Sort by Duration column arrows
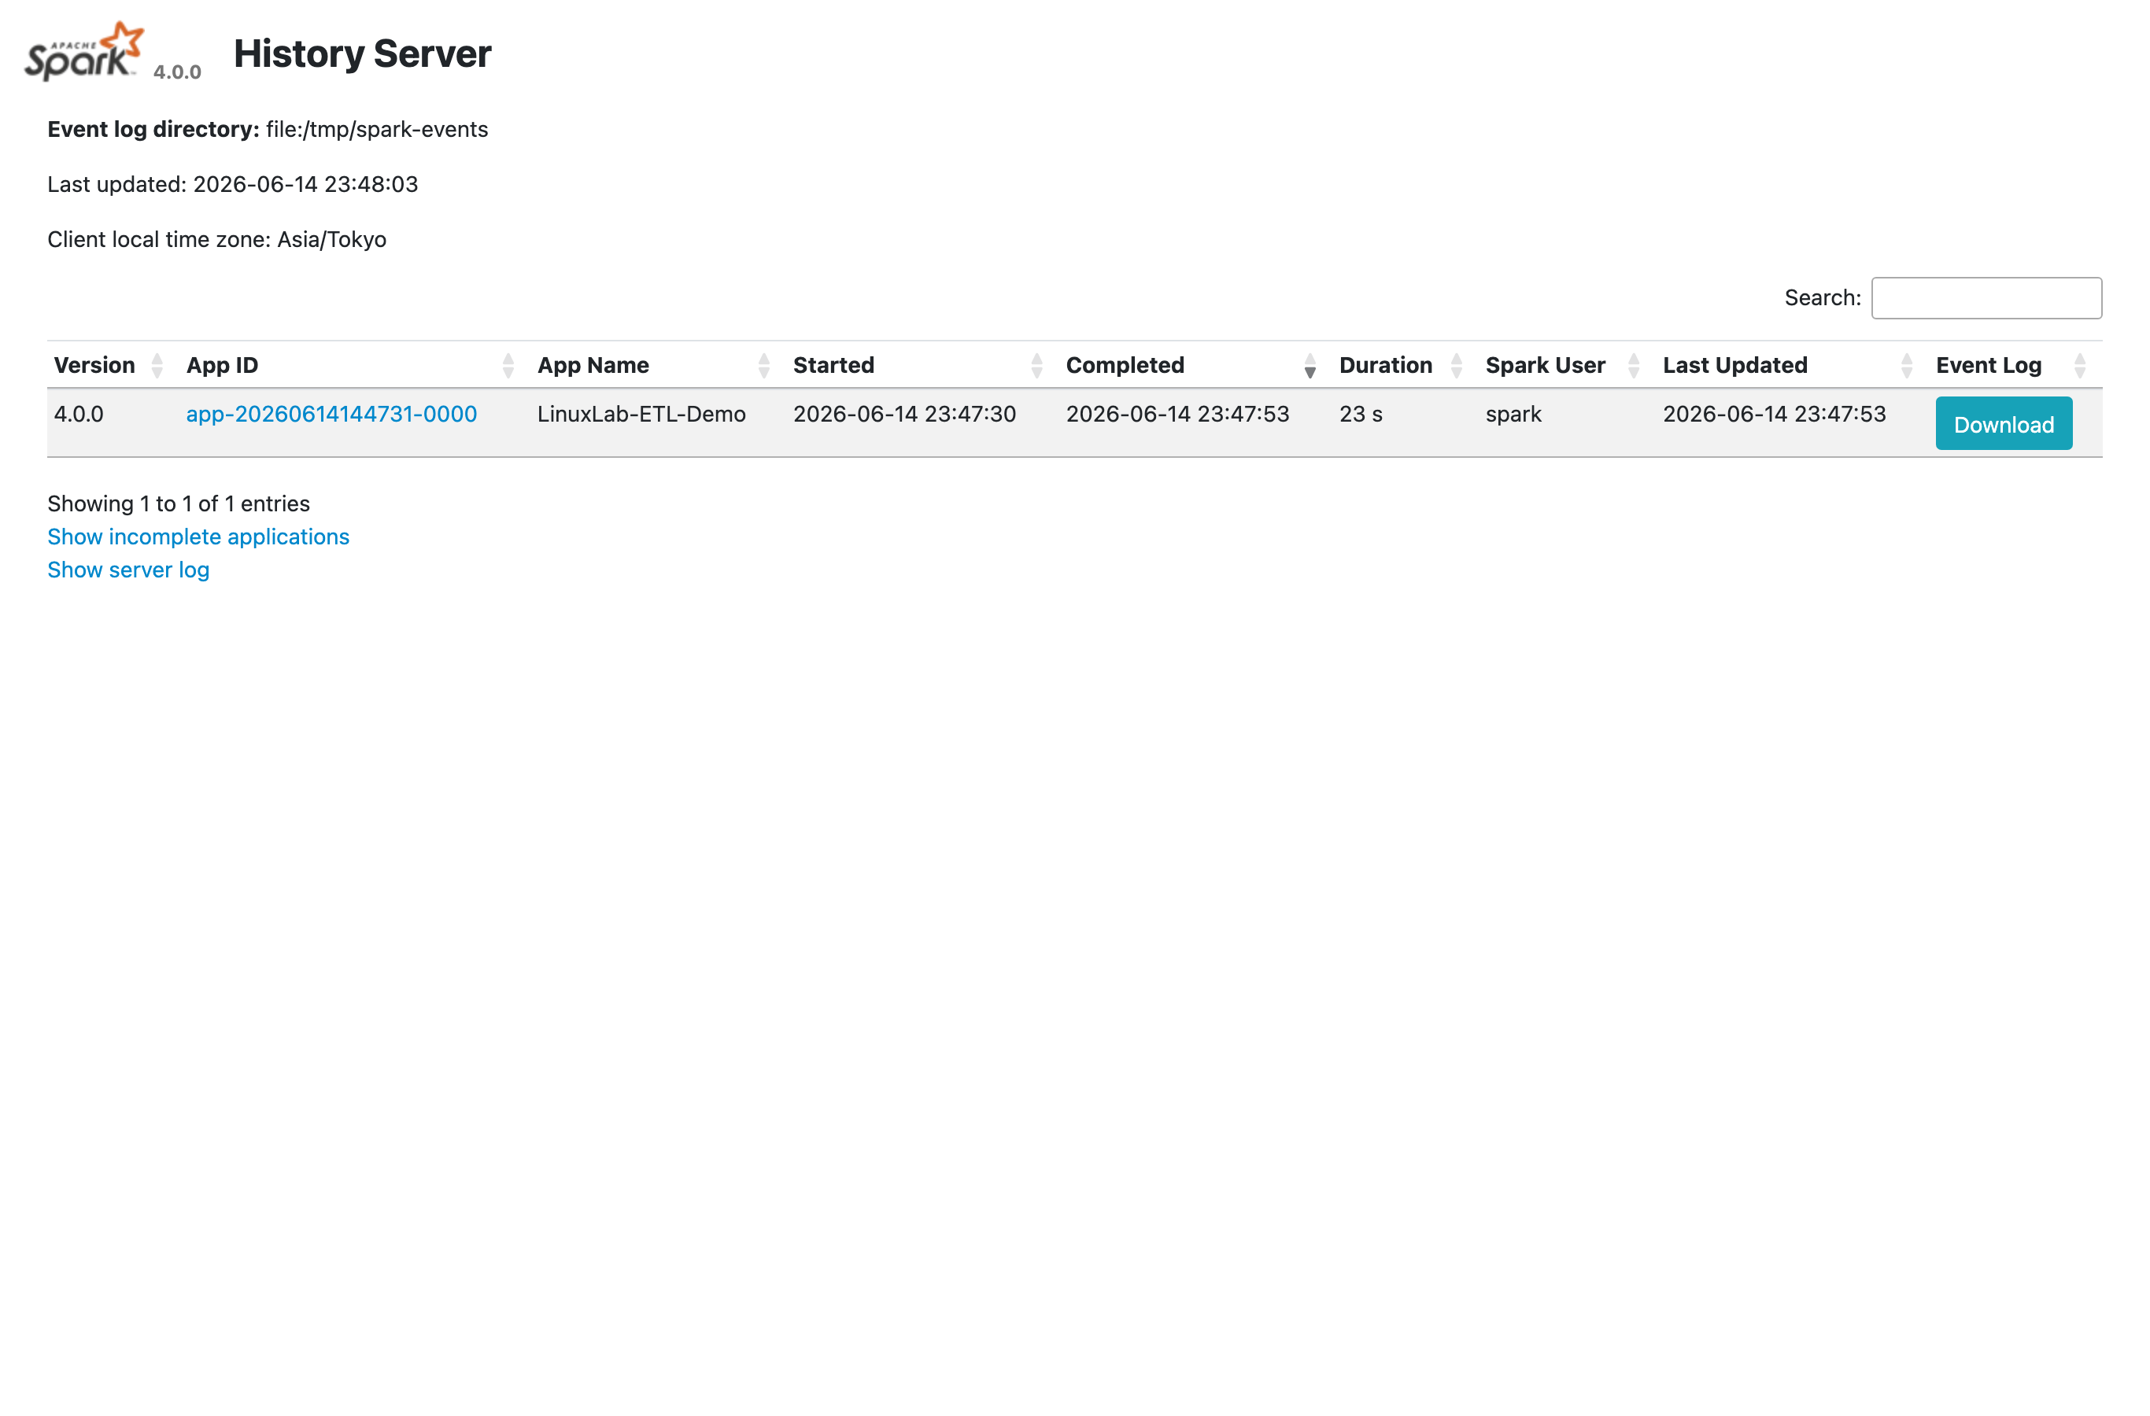This screenshot has width=2150, height=1416. 1456,366
